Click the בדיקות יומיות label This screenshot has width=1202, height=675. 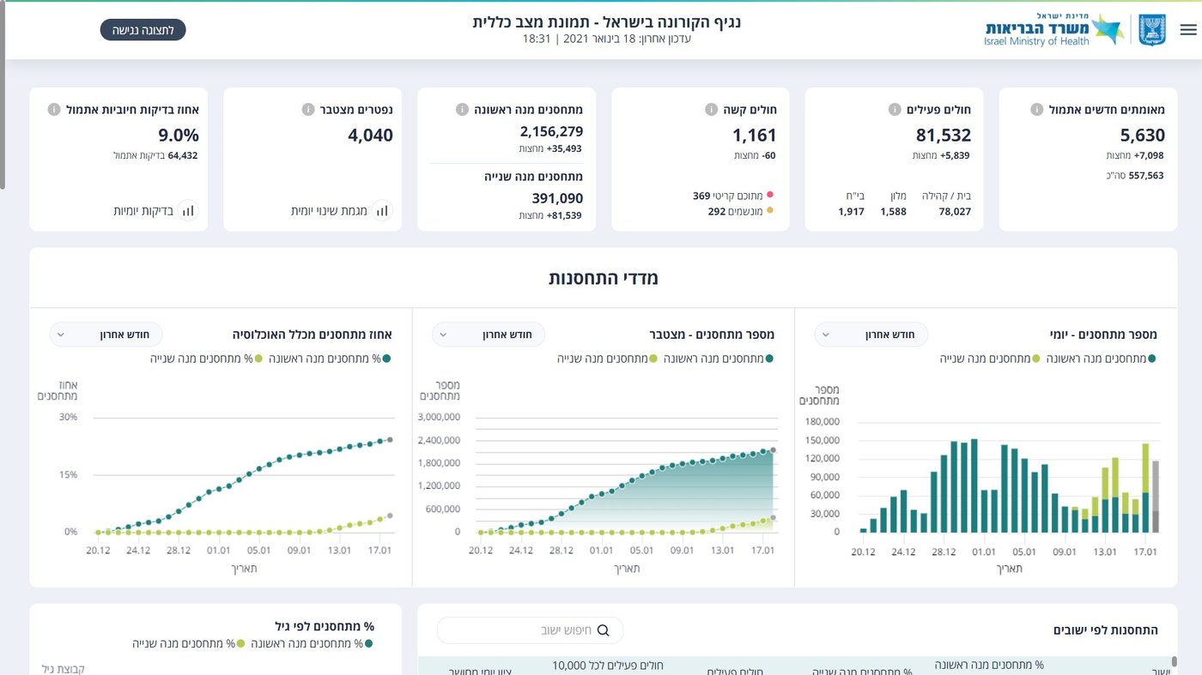pyautogui.click(x=143, y=210)
